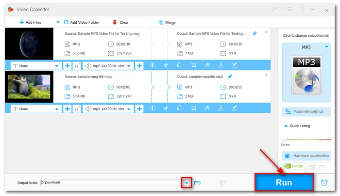Clear the file list
The image size is (340, 196).
coord(120,22)
